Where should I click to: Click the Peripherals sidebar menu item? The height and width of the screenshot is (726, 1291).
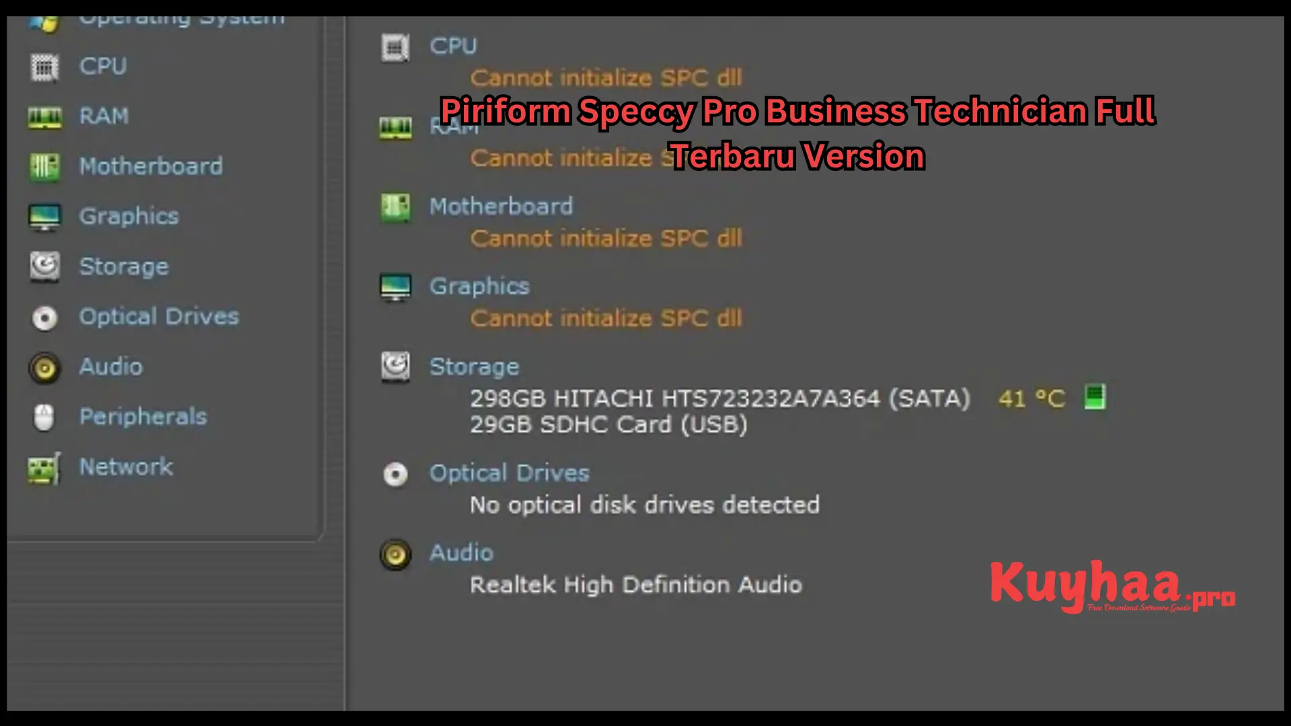point(143,417)
